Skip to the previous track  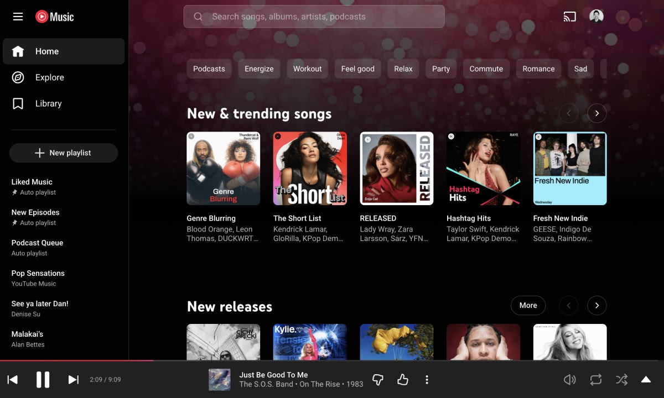(12, 380)
